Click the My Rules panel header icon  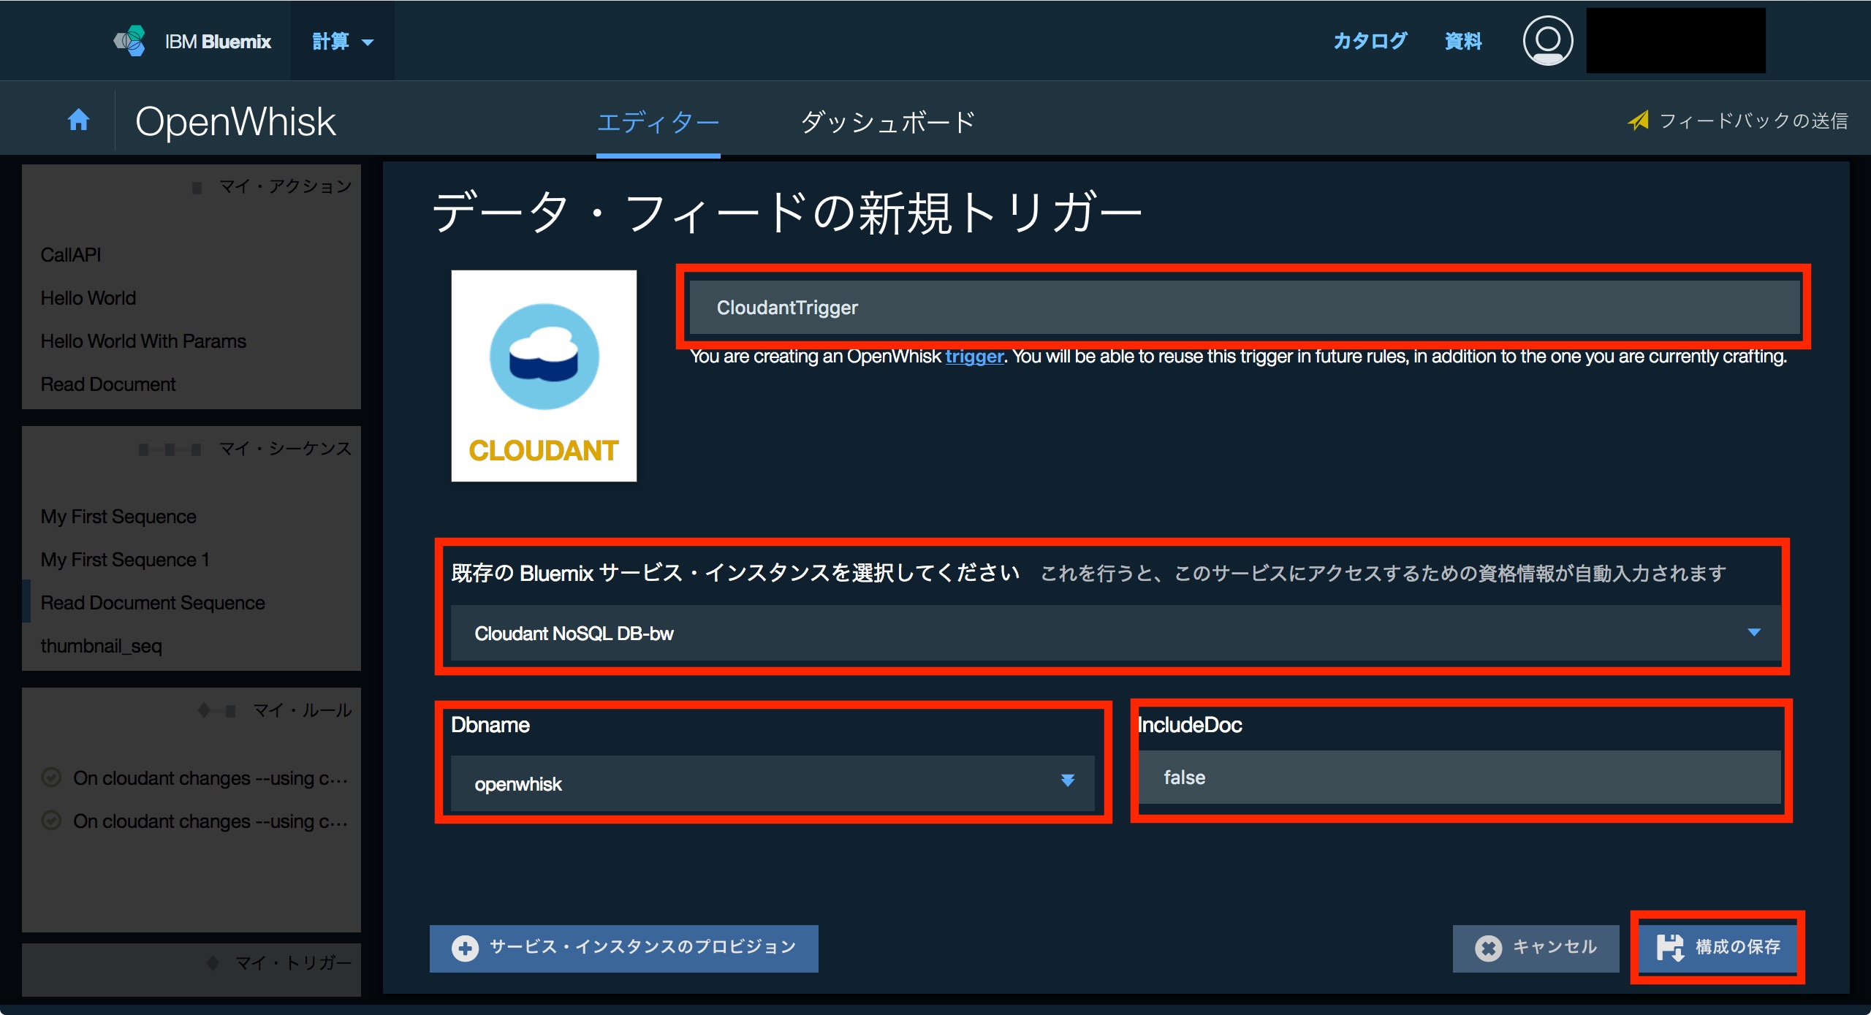pos(216,710)
